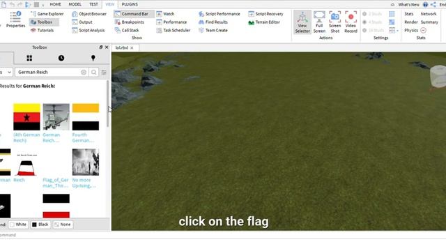
Task: Set background to None swatch
Action: [63, 225]
